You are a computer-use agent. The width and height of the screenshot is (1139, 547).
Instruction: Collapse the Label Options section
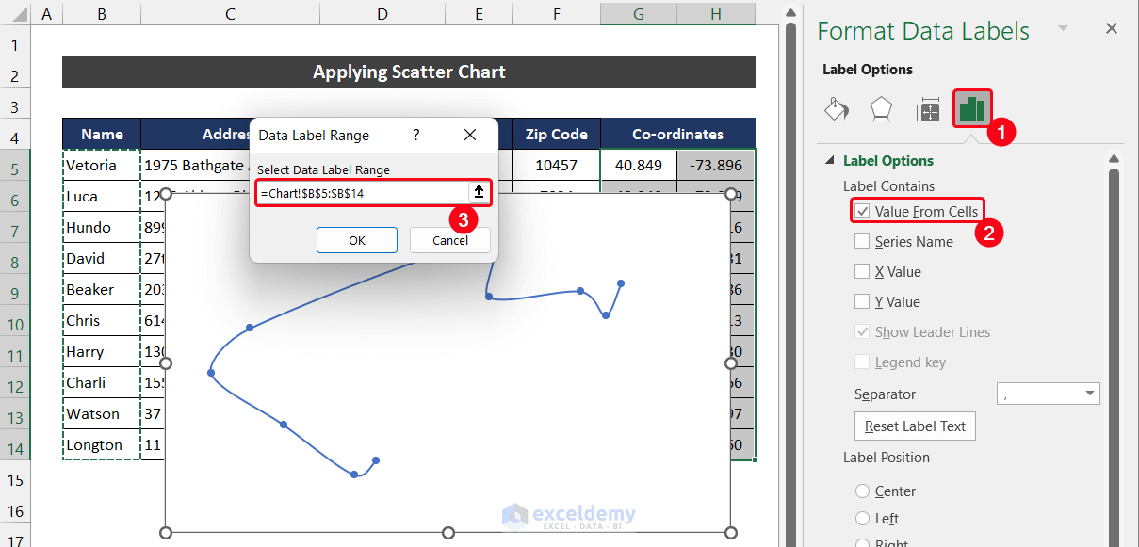pos(828,160)
